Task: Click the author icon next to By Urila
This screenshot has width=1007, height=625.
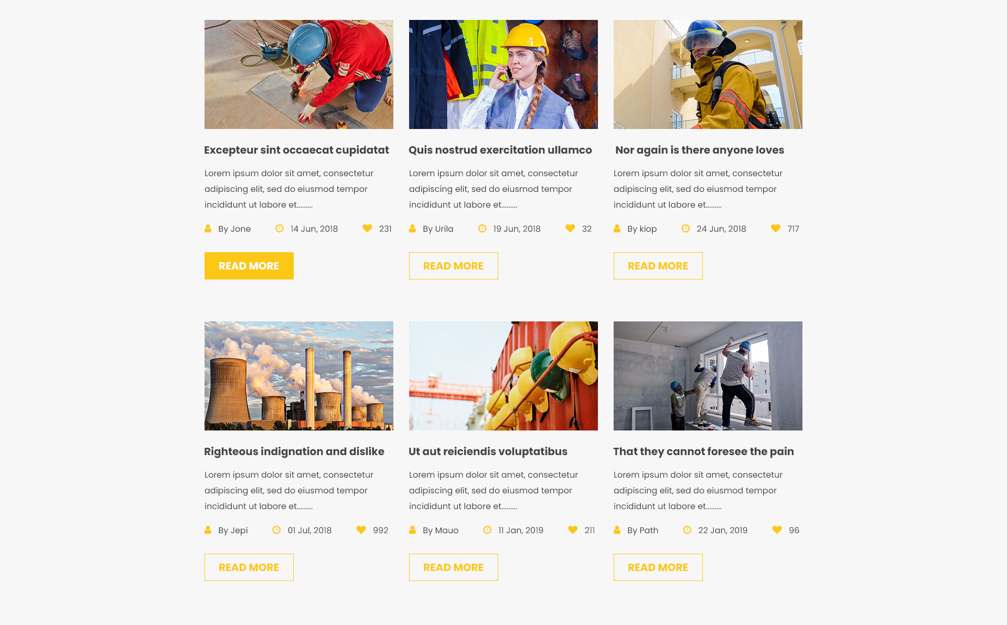Action: [x=412, y=229]
